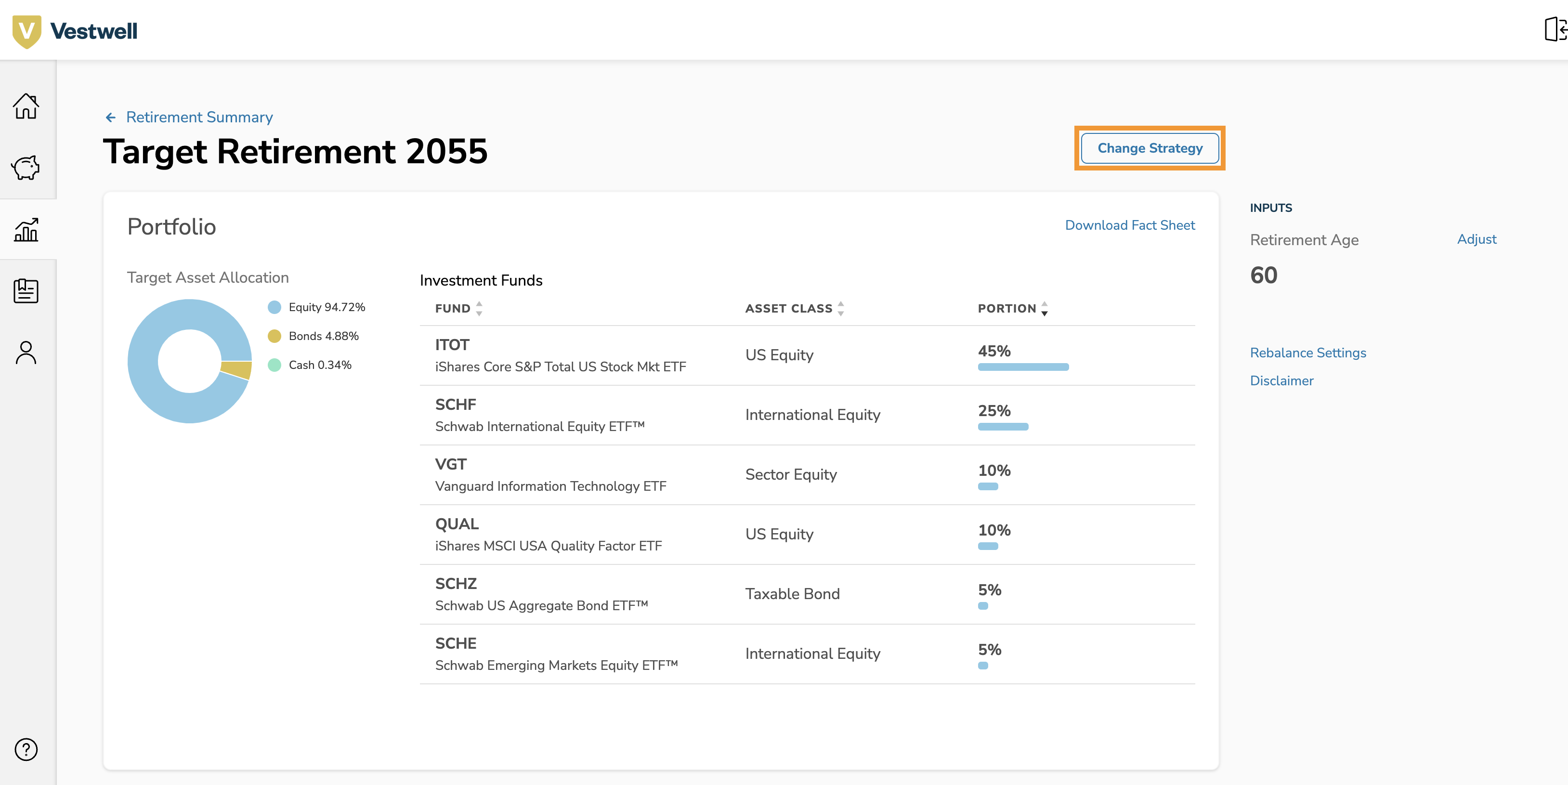Open the home dashboard icon
The image size is (1568, 785).
27,106
